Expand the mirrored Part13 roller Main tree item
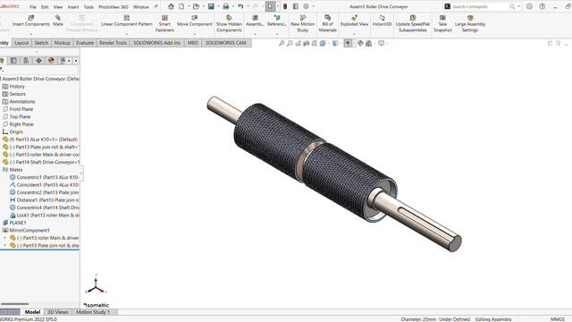This screenshot has width=572, height=322. pos(4,238)
